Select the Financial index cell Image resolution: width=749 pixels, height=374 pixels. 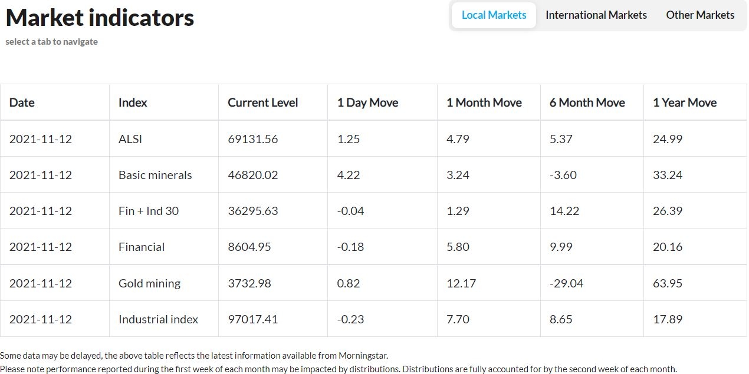coord(142,247)
